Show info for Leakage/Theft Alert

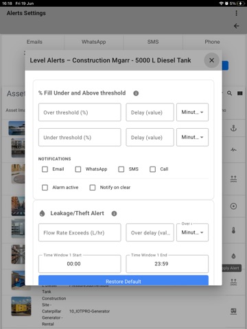point(114,213)
